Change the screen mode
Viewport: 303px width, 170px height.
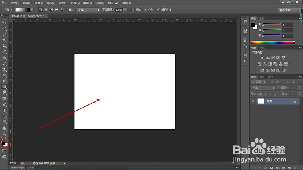pyautogui.click(x=4, y=157)
